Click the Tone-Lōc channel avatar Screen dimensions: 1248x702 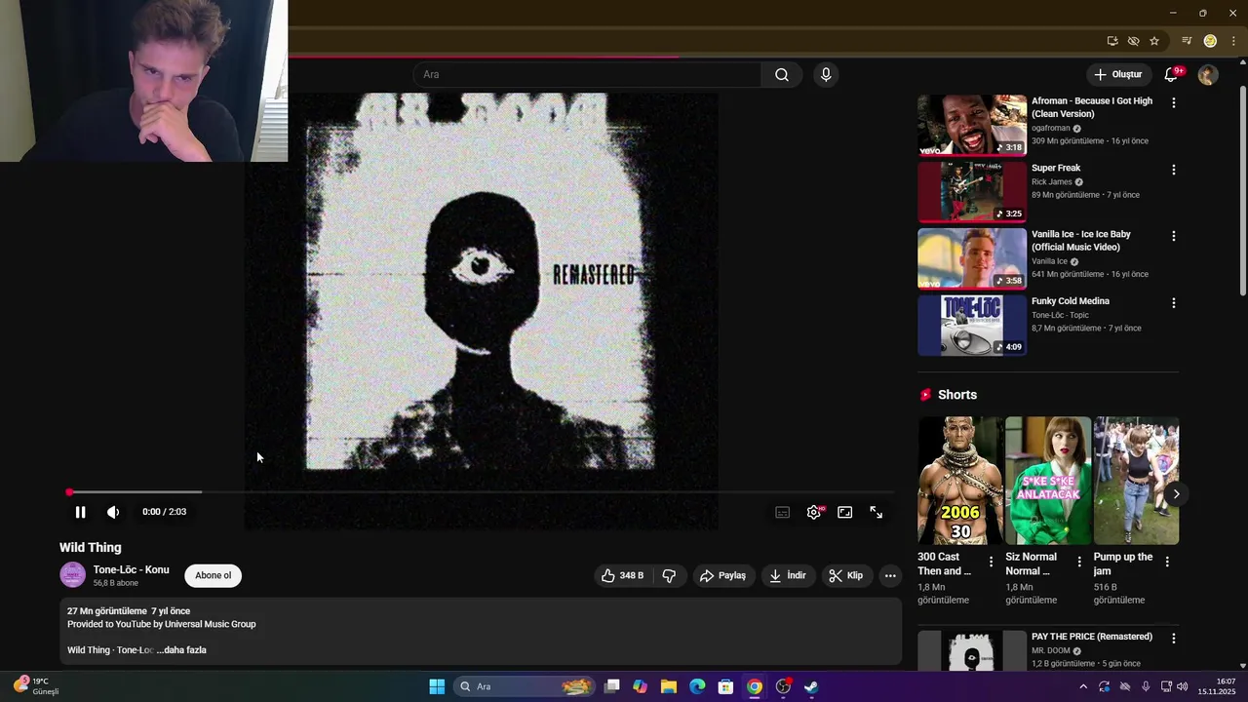(x=73, y=575)
